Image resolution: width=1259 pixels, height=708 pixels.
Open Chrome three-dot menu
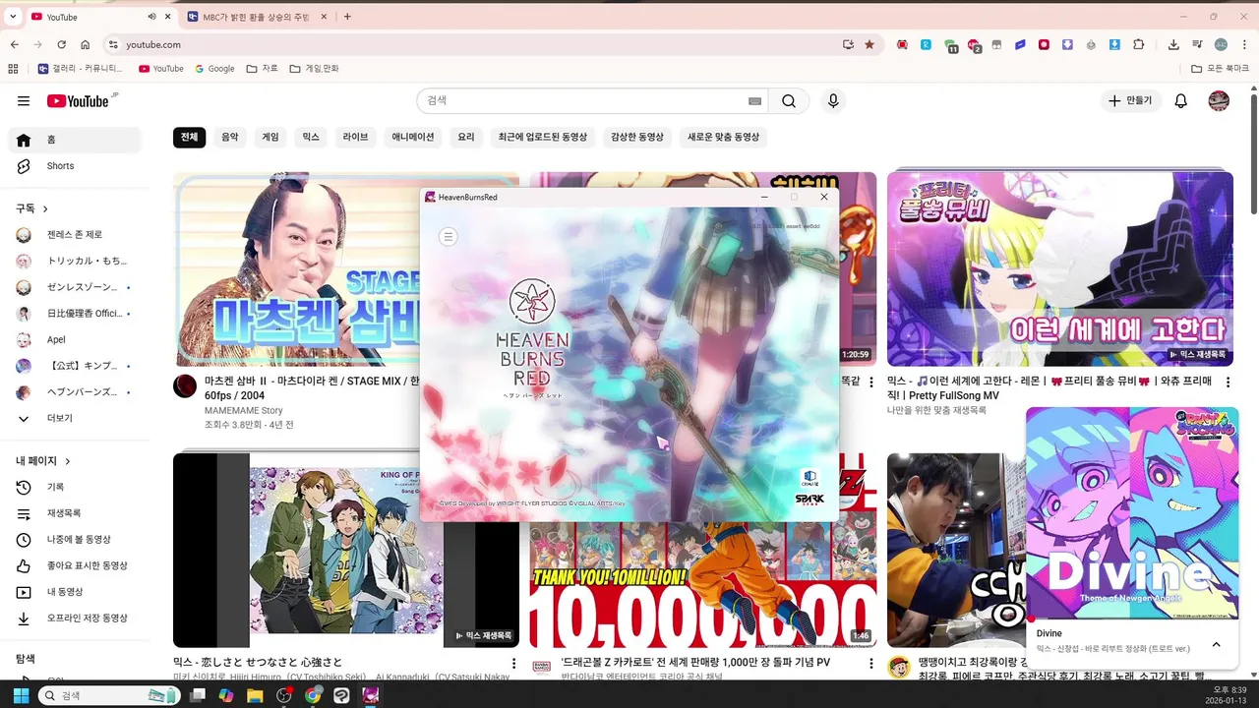click(x=1244, y=44)
